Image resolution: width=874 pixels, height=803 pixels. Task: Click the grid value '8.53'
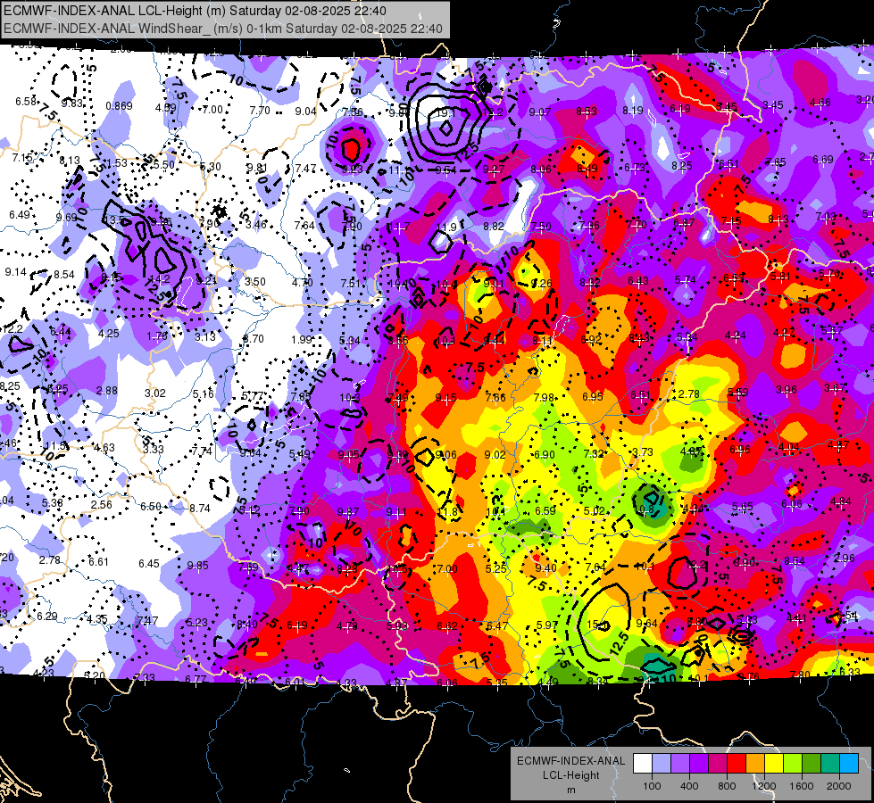587,111
